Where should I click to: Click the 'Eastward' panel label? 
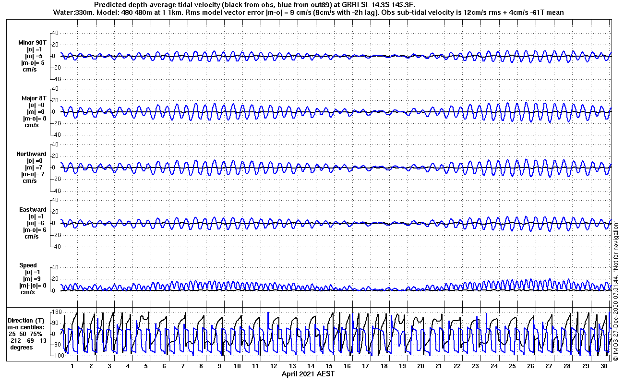click(33, 210)
